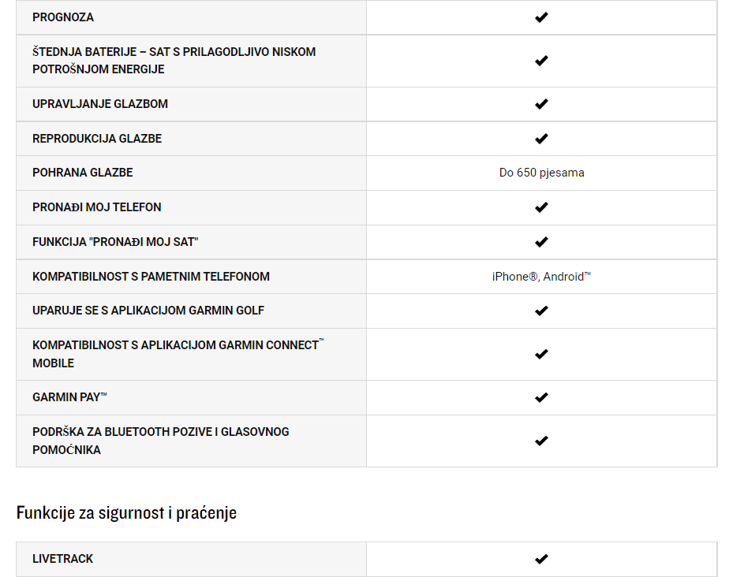
Task: Click the checkmark in the PROGNOZA row
Action: coord(541,17)
